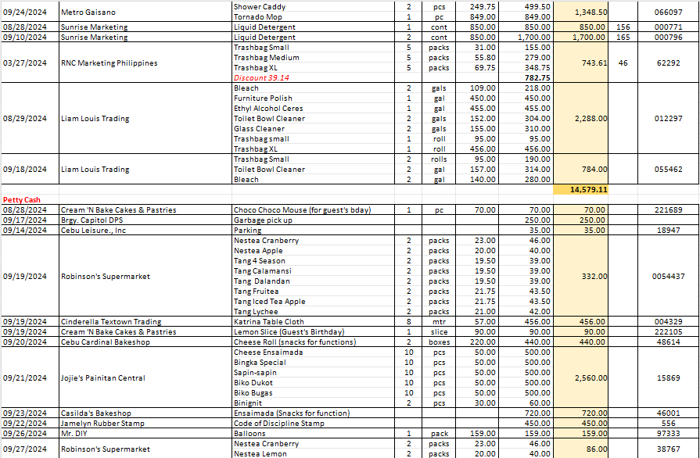Select the Nestea Apple item cell
This screenshot has height=458, width=700.
pos(313,251)
